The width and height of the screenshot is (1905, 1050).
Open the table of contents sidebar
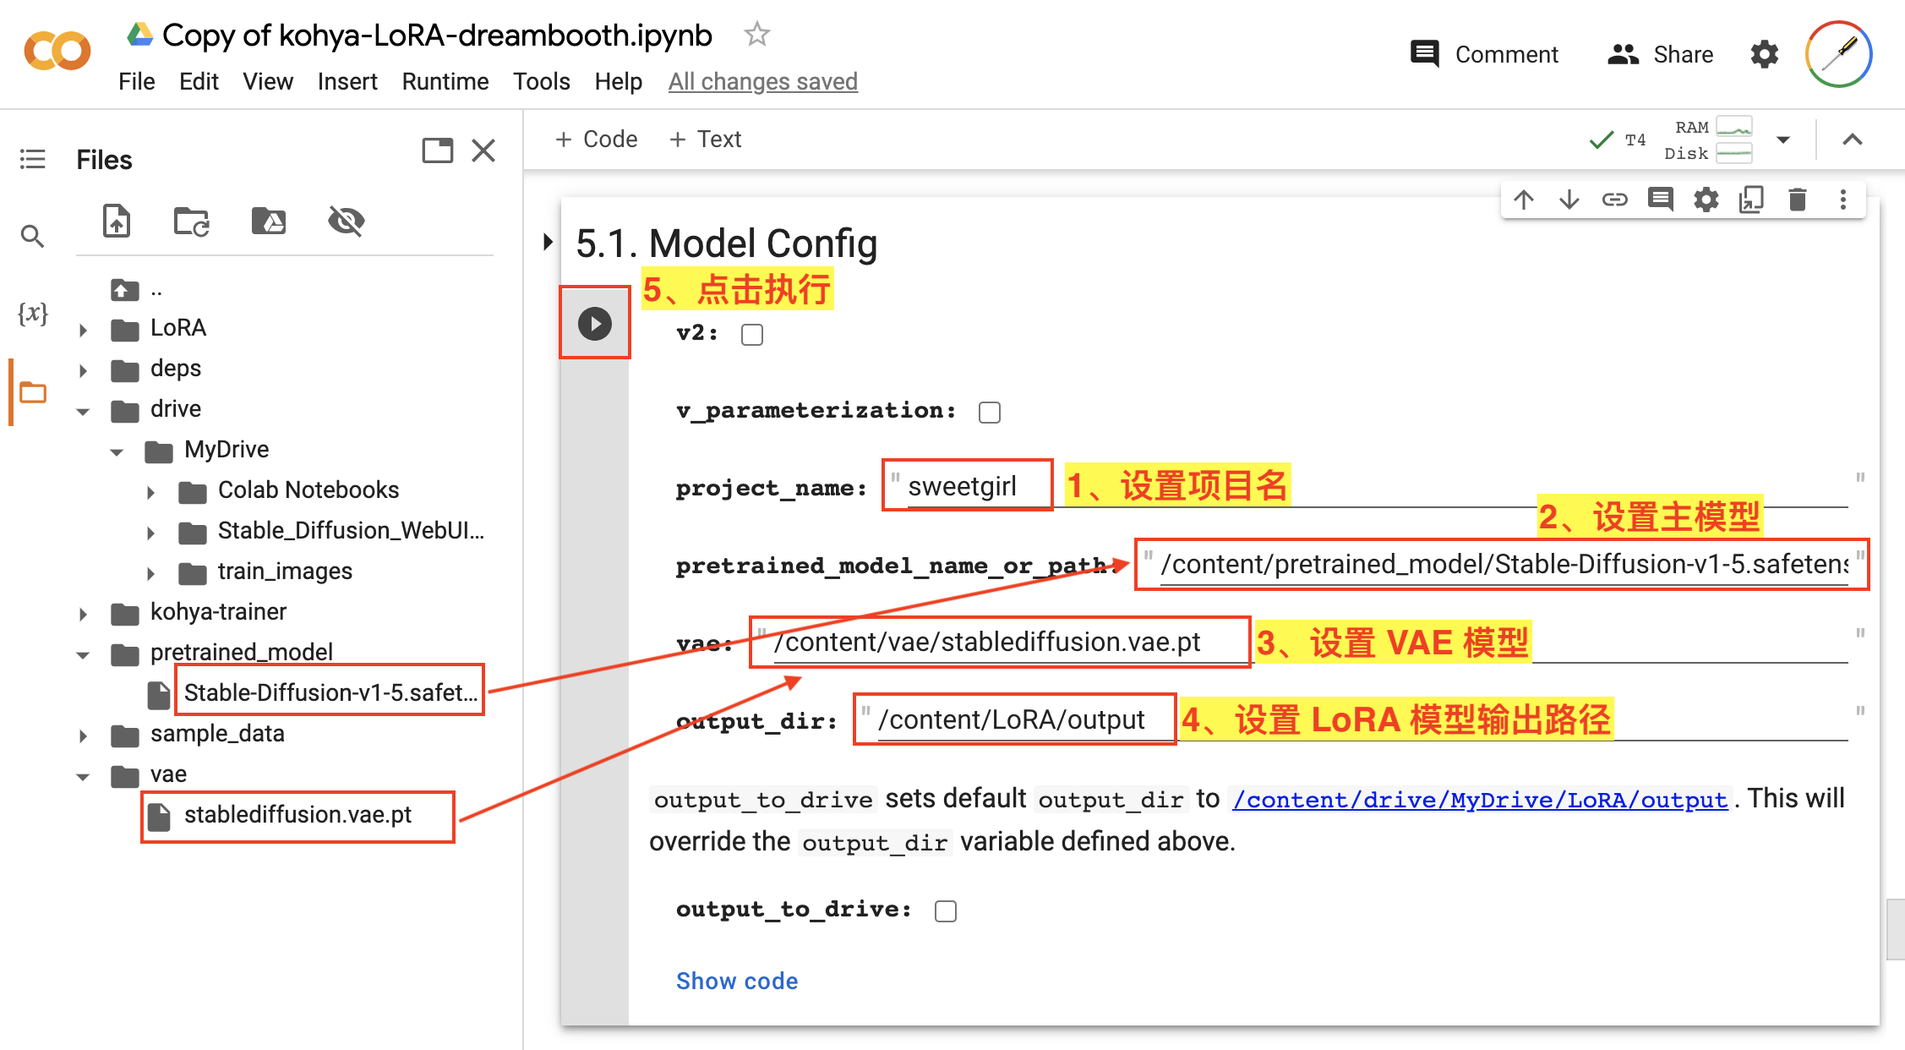(32, 158)
